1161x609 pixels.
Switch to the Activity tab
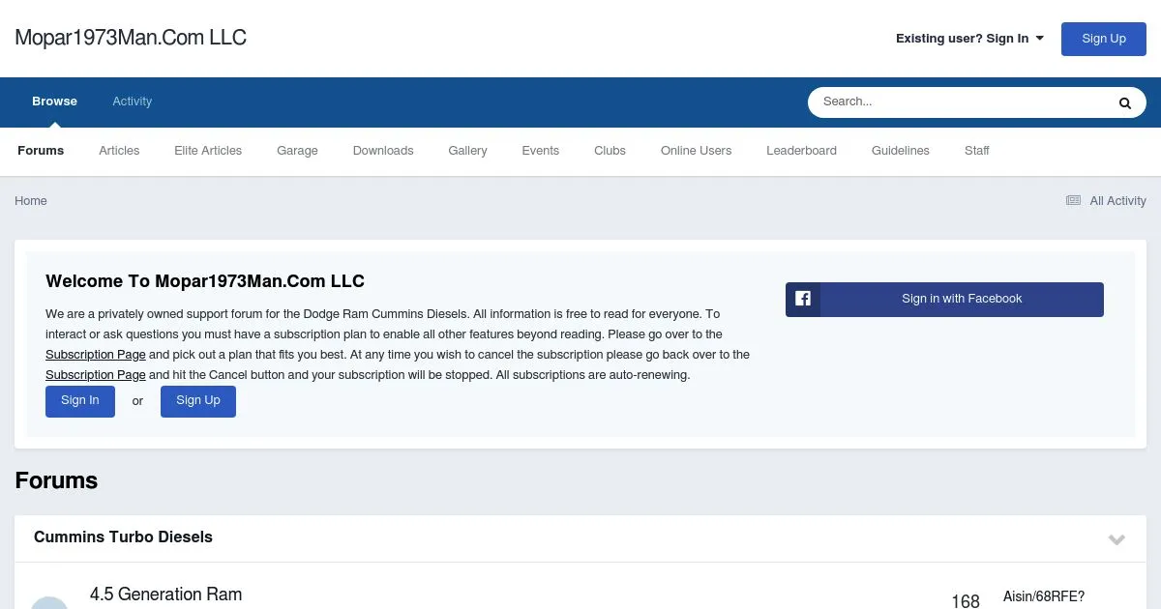pos(132,101)
